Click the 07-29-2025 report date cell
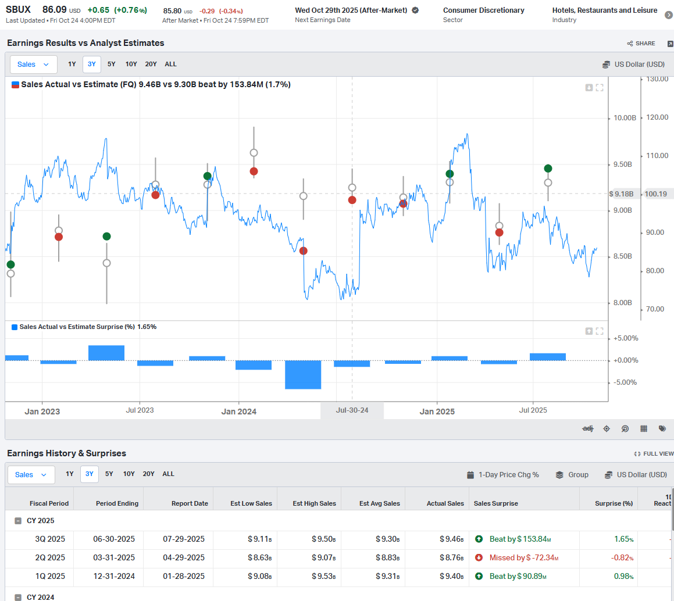674x601 pixels. click(184, 539)
